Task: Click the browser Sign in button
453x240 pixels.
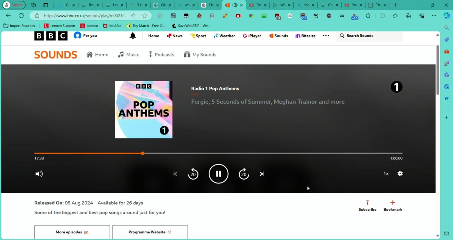Action: (x=13, y=5)
